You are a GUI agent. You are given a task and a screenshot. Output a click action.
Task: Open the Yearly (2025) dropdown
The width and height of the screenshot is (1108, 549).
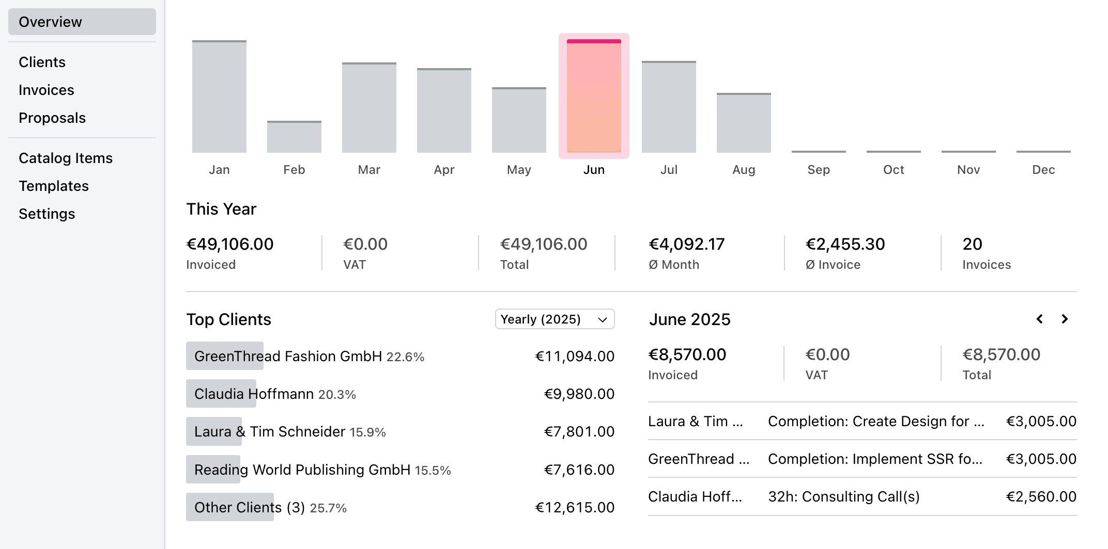(555, 319)
